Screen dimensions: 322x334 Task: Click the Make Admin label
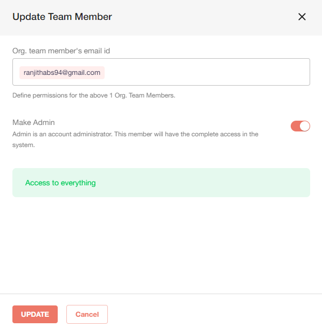coord(33,122)
